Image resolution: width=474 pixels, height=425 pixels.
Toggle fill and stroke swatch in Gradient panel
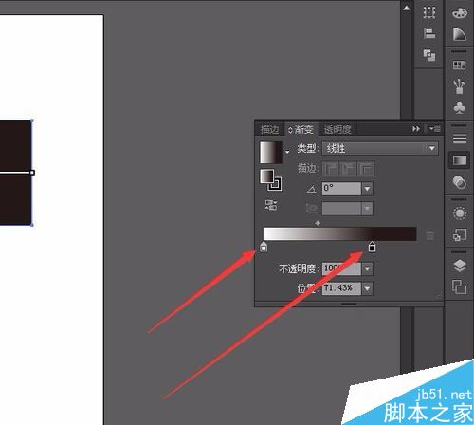pos(271,180)
